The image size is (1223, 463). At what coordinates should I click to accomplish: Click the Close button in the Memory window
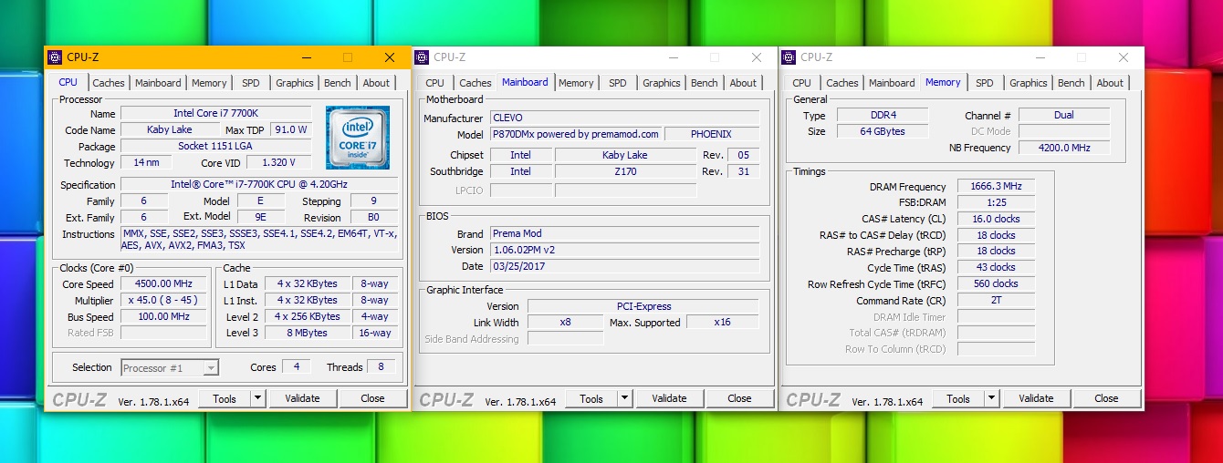(x=1106, y=398)
